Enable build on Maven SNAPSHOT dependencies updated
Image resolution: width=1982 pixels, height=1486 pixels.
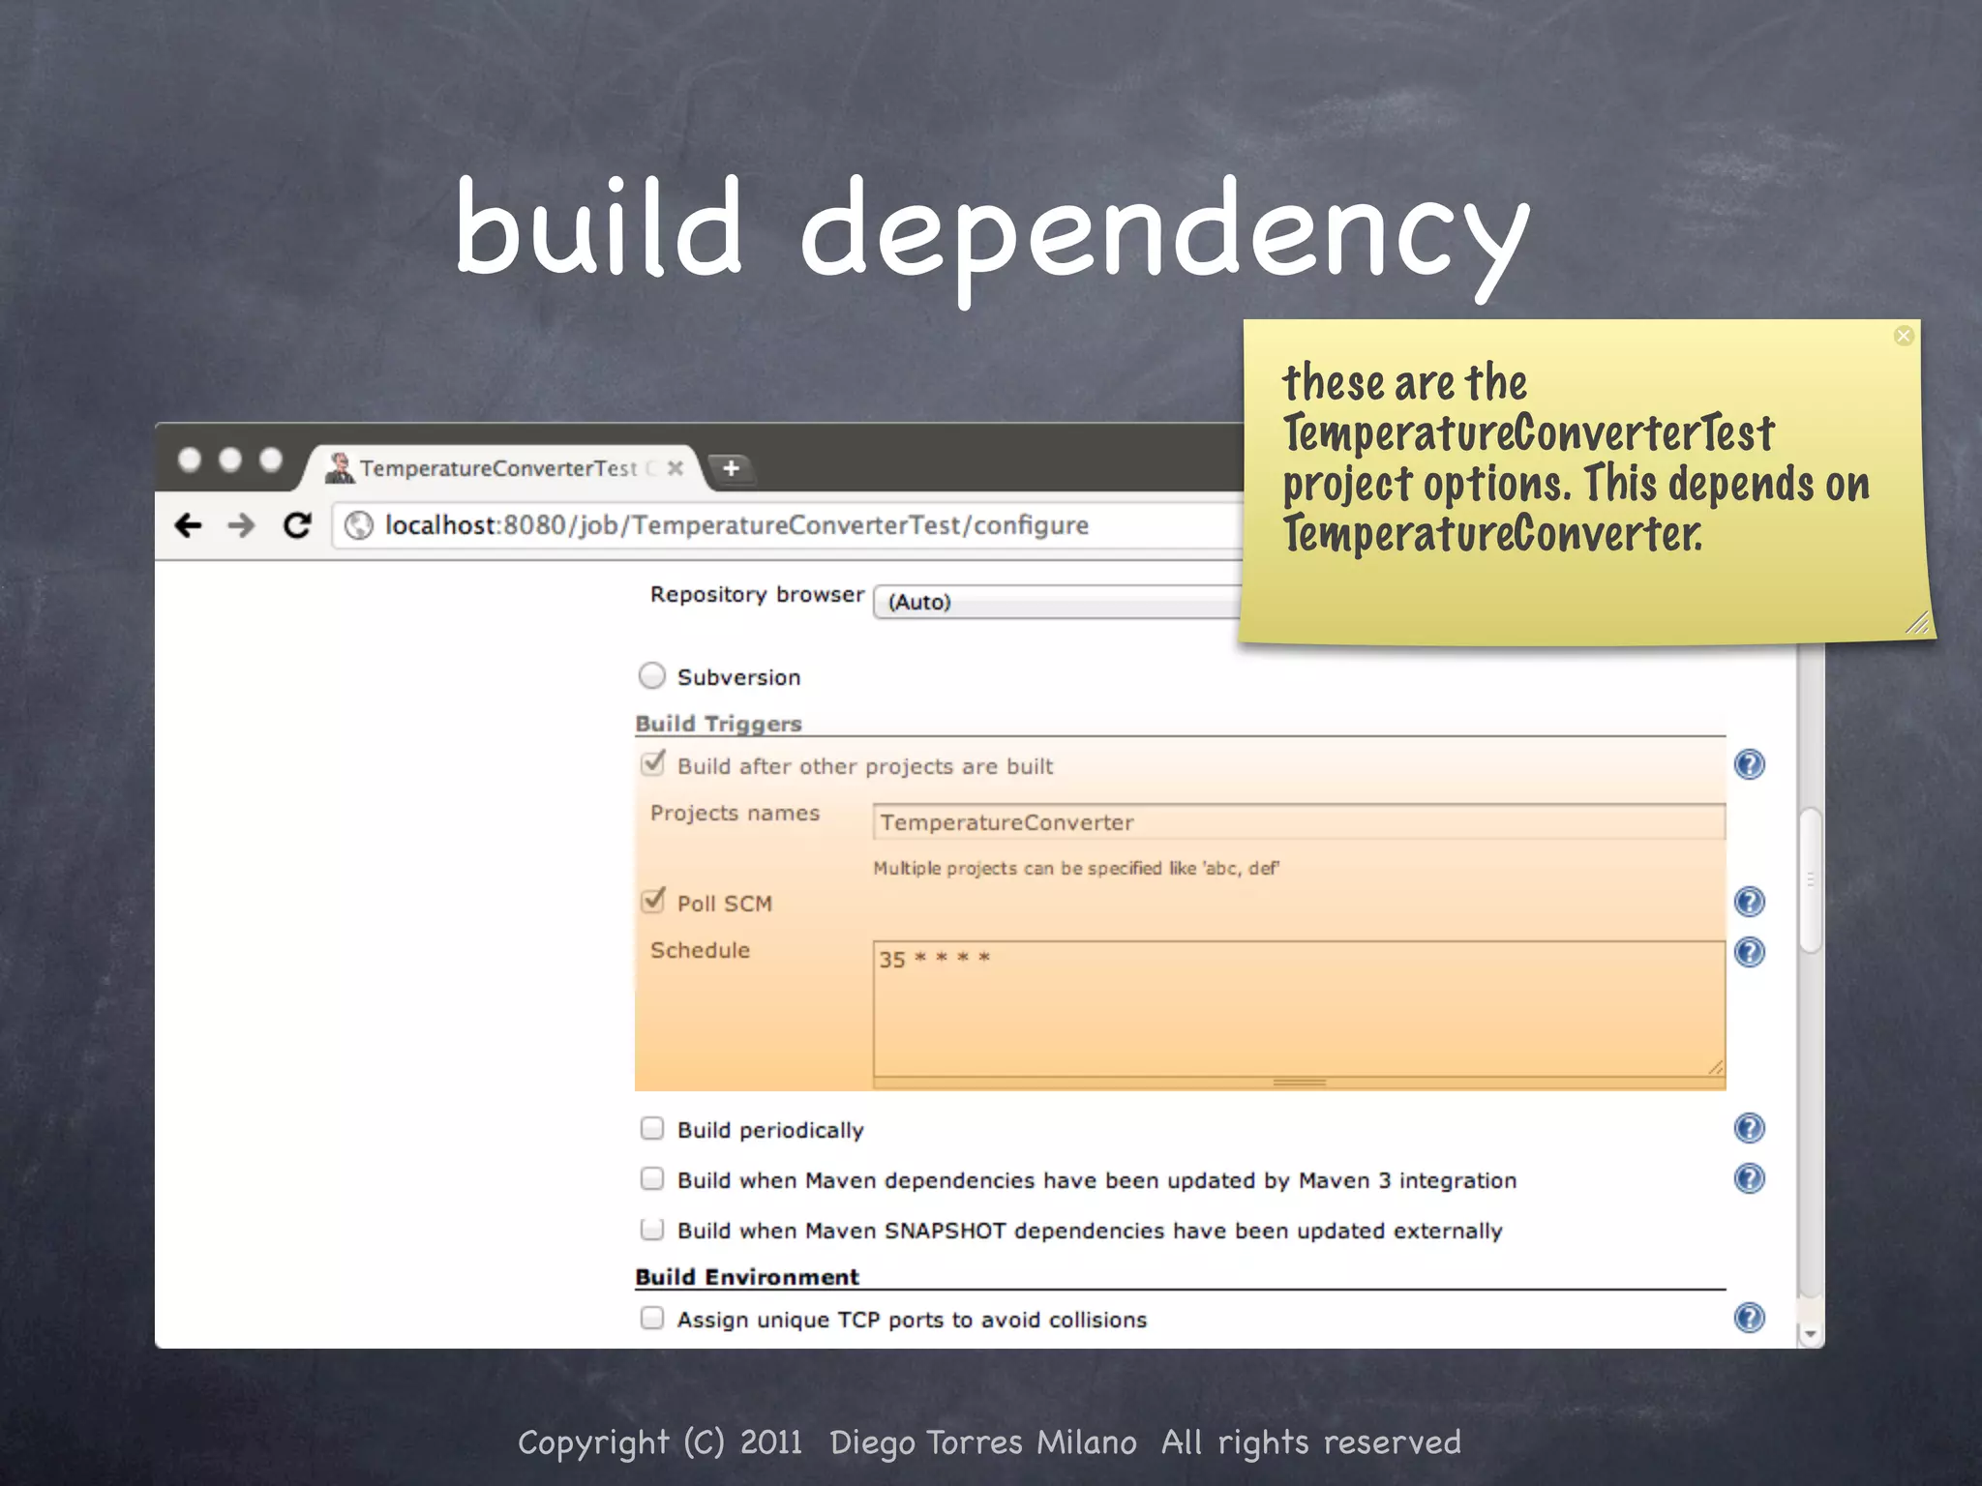click(652, 1229)
